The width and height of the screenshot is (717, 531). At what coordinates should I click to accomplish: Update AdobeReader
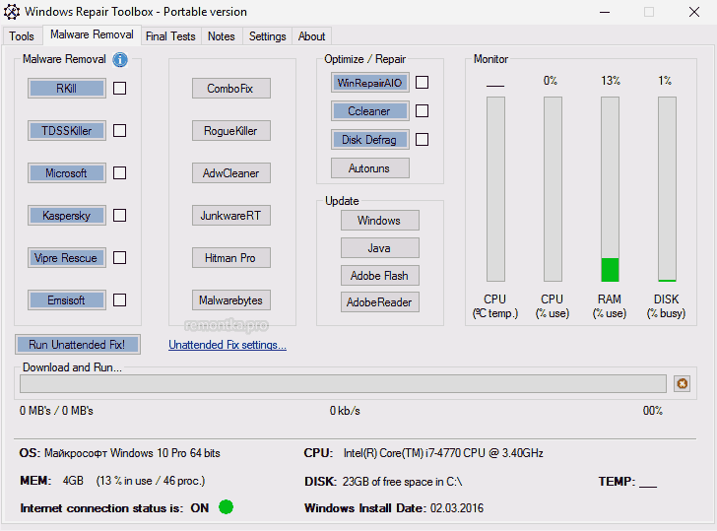tap(379, 301)
